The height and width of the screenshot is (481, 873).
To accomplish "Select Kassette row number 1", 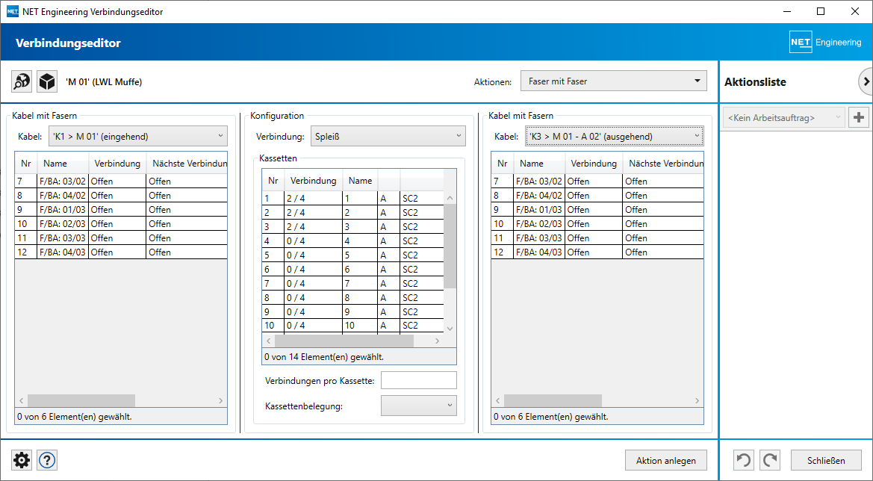I will point(353,198).
